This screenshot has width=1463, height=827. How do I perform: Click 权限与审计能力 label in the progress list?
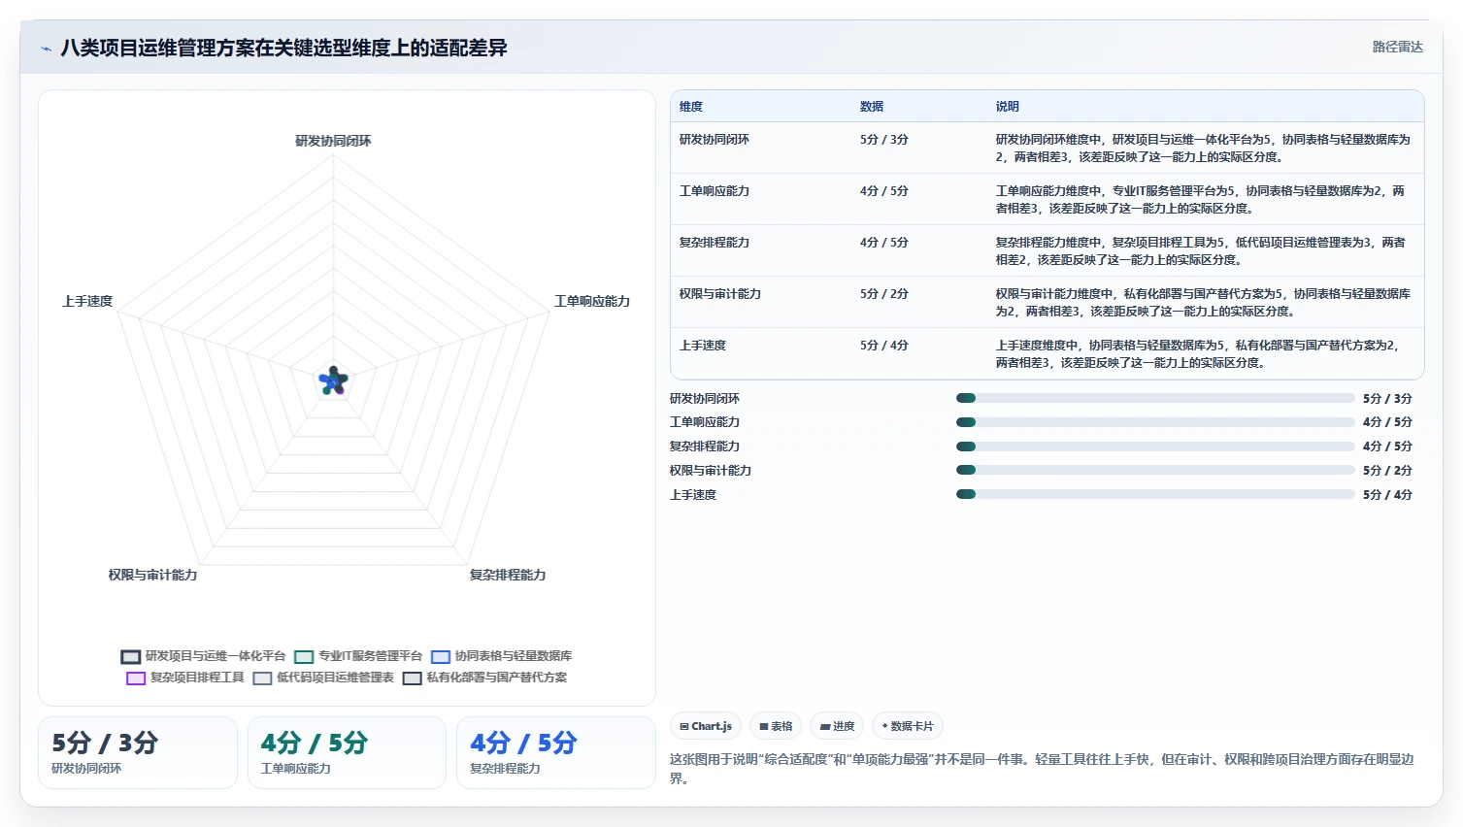pyautogui.click(x=711, y=471)
